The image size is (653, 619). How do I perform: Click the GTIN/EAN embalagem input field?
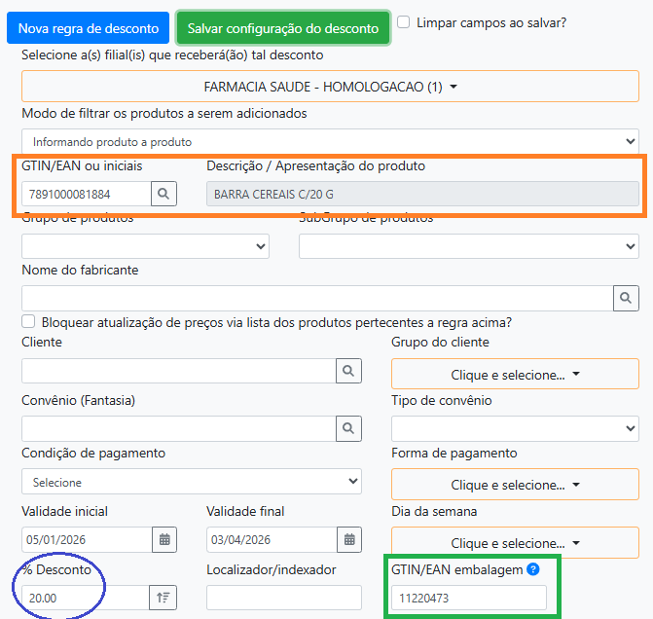(468, 598)
